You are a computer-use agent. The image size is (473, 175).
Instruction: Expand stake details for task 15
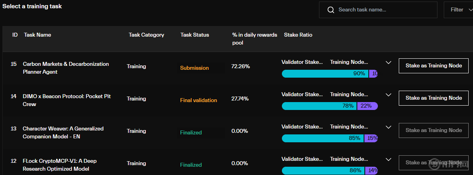pos(388,62)
